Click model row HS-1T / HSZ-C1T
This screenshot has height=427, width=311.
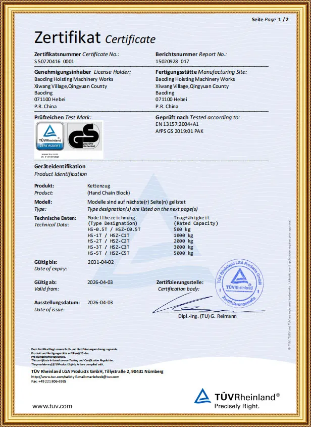[108, 235]
